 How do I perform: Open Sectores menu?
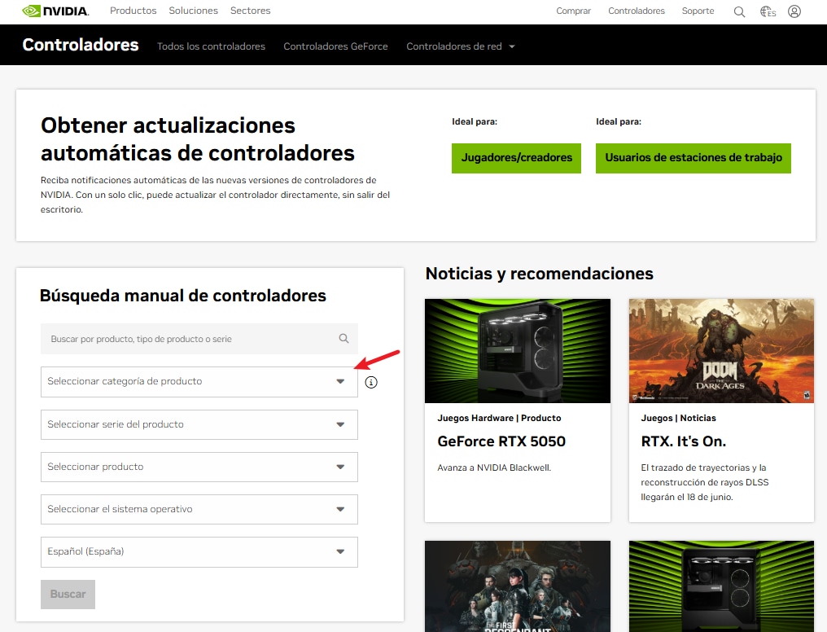250,11
